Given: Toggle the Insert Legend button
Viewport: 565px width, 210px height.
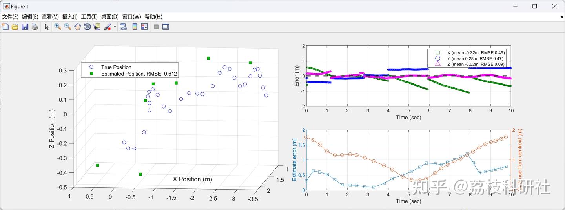Looking at the screenshot, I should pyautogui.click(x=144, y=27).
